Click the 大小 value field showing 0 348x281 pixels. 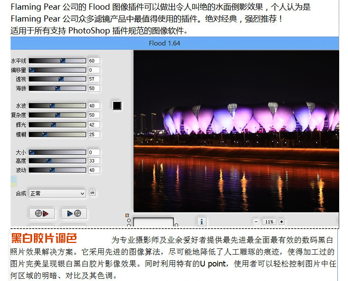tap(94, 152)
